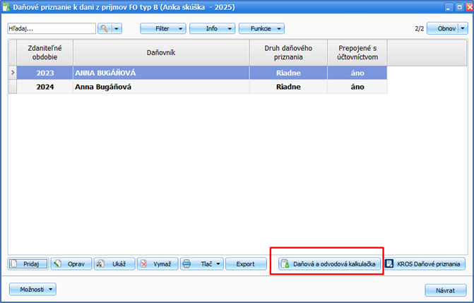The width and height of the screenshot is (474, 303).
Task: Click row selector of 2024 row
Action: (x=13, y=87)
